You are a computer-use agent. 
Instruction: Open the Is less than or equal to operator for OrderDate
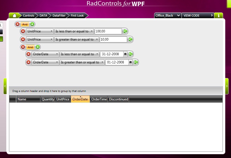[79, 54]
